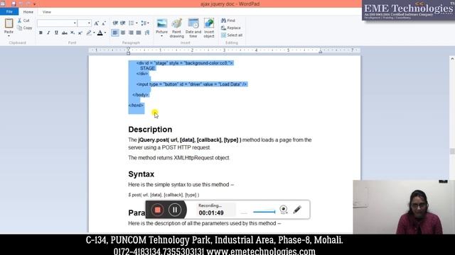
Task: Apply the font text color
Action: [x=100, y=33]
